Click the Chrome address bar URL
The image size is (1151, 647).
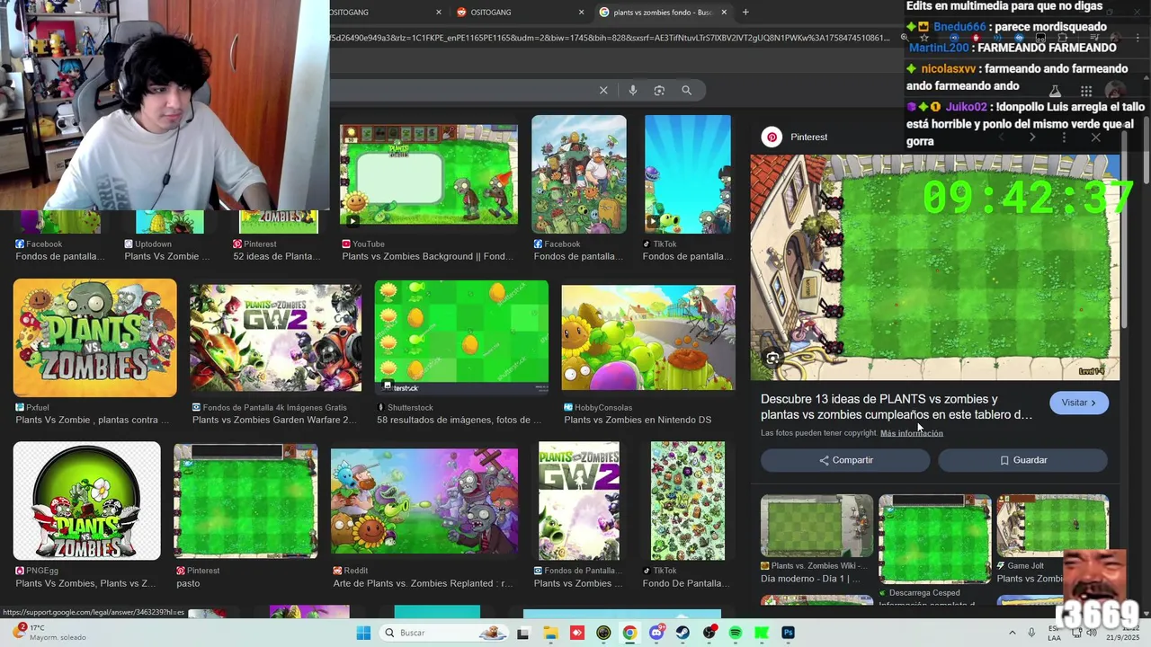click(611, 38)
